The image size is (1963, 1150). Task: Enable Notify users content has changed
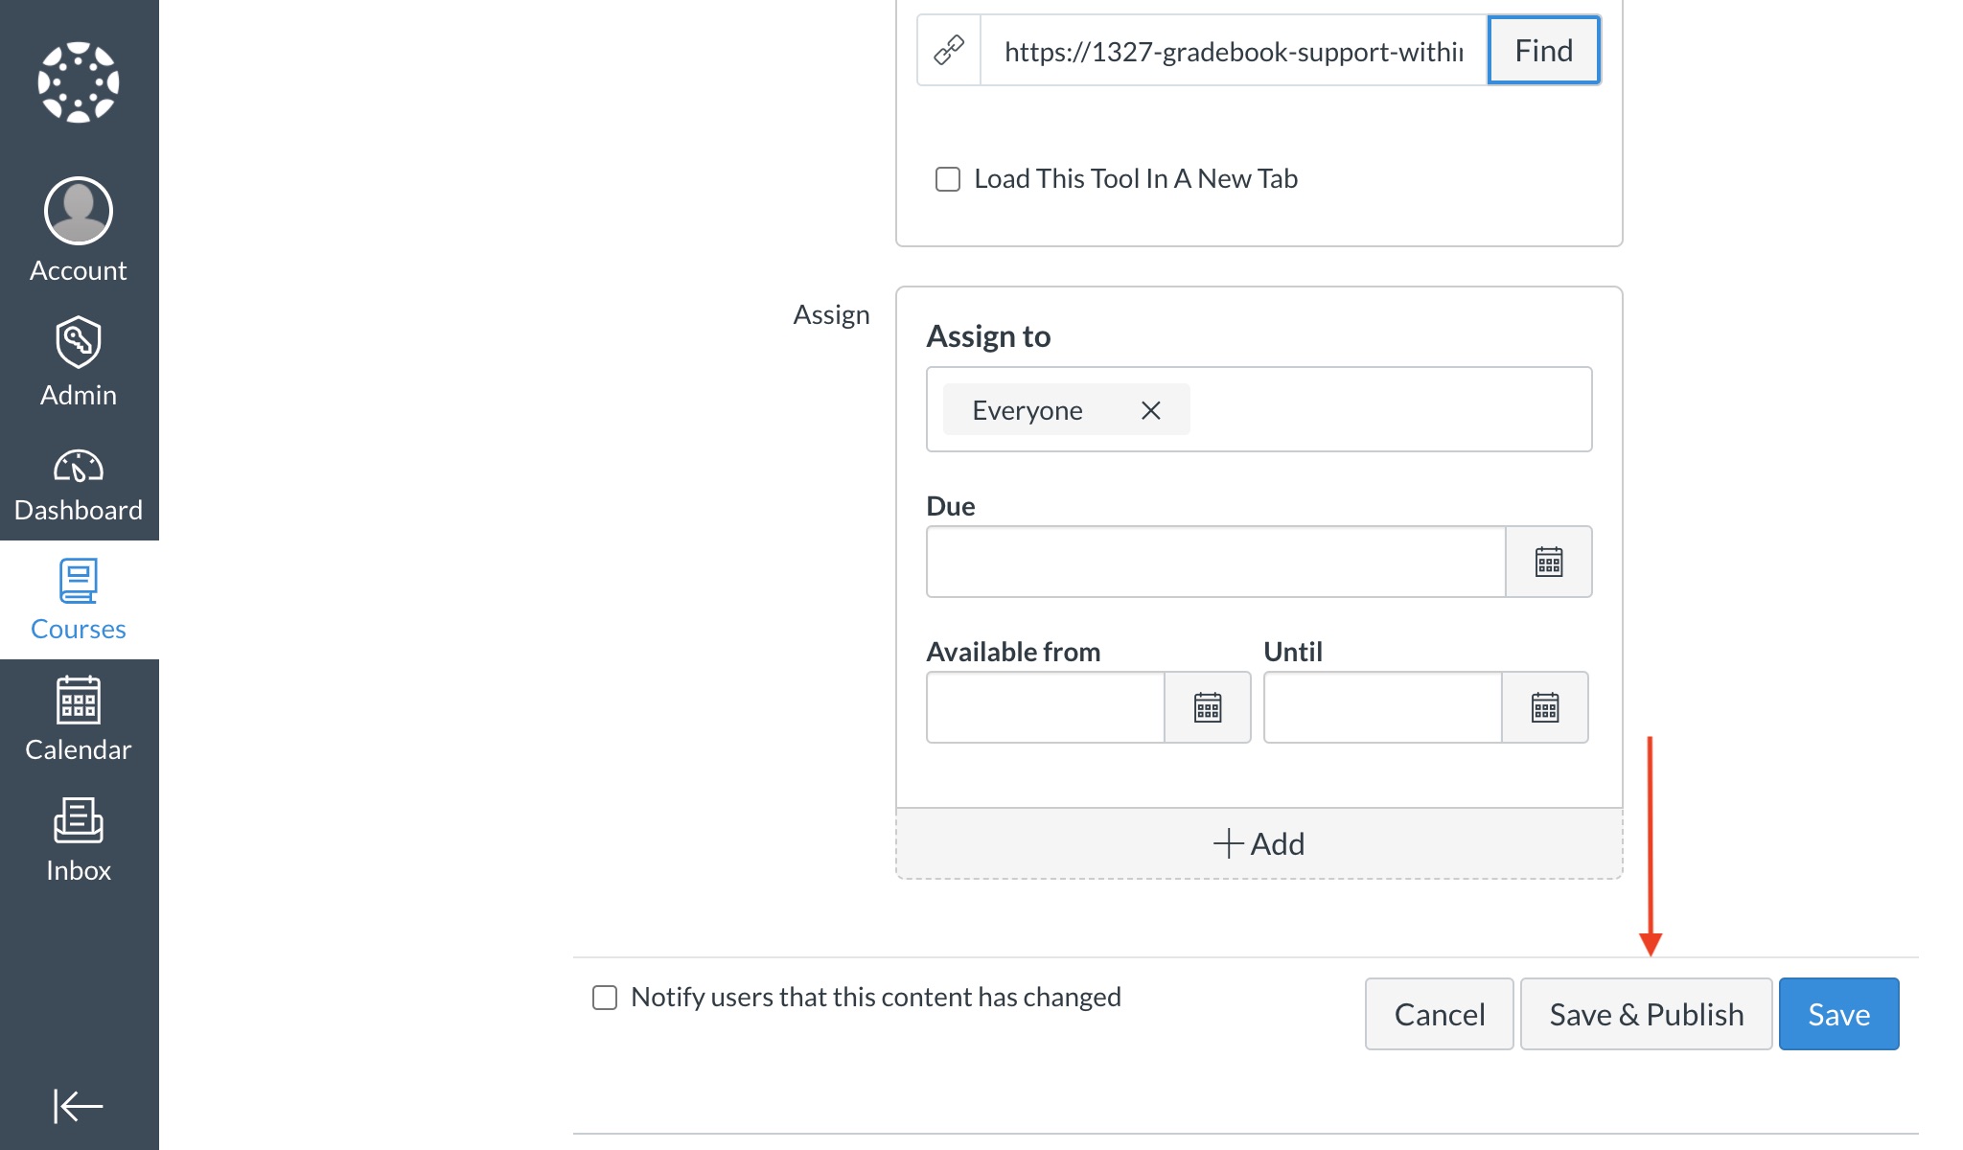point(604,996)
